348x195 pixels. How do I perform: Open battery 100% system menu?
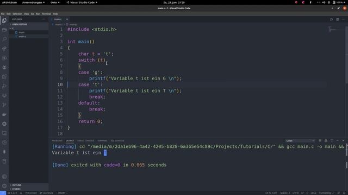tap(339, 2)
